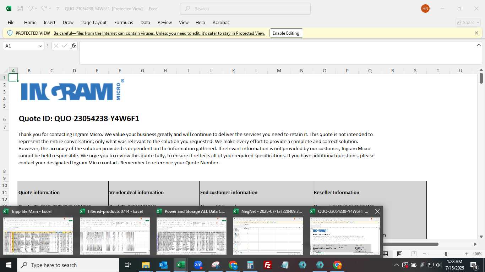Click the 'End customer information' header cell

(x=229, y=192)
